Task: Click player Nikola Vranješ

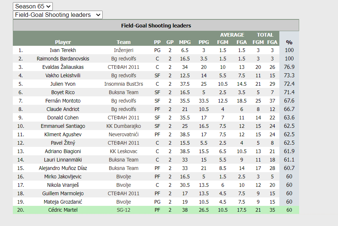Action: pyautogui.click(x=63, y=185)
